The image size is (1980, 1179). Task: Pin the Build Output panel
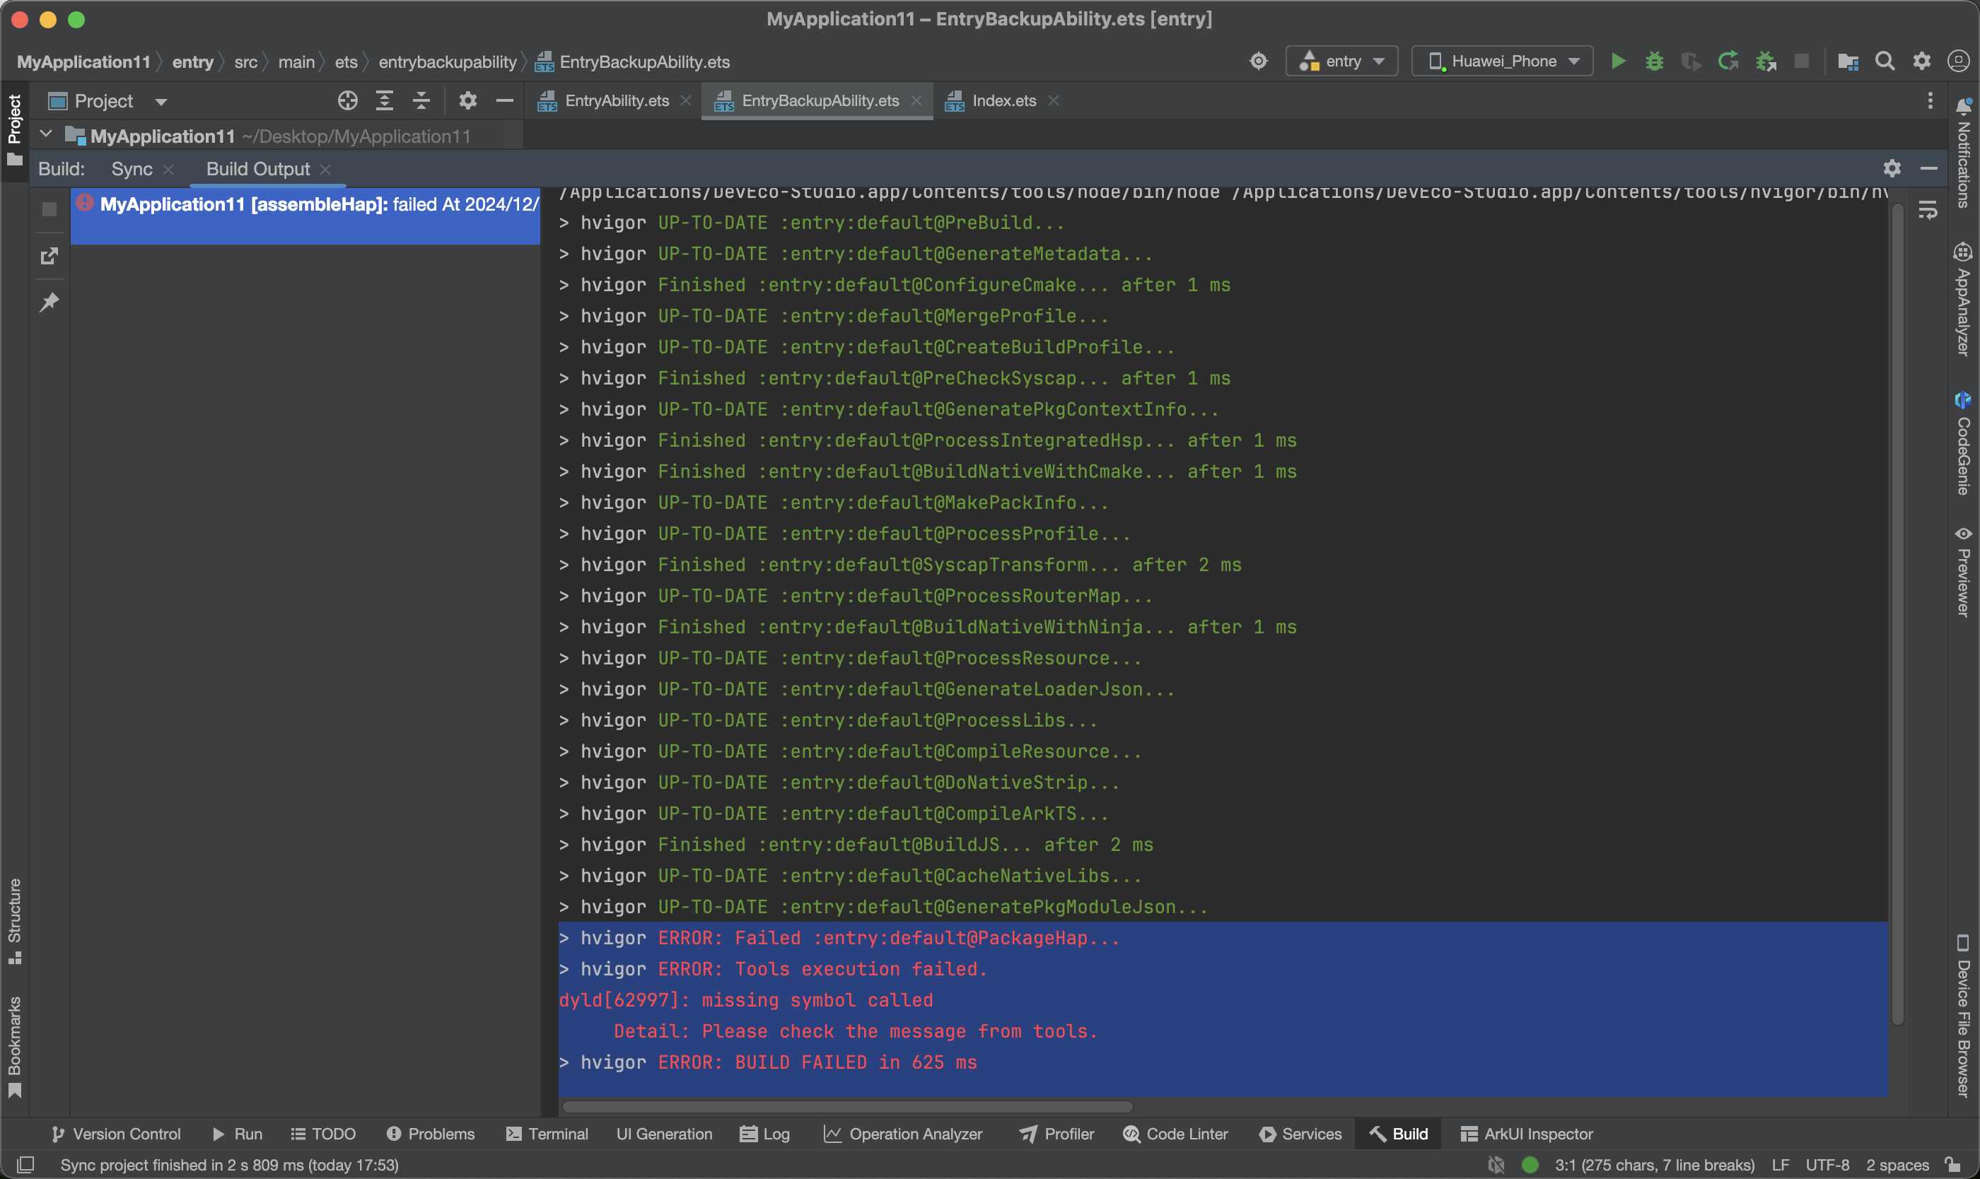pyautogui.click(x=49, y=302)
